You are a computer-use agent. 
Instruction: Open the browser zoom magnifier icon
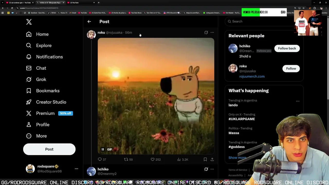tap(295, 8)
